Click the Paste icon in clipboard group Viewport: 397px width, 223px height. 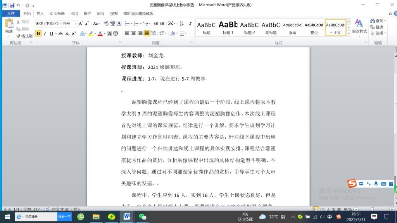(9, 26)
